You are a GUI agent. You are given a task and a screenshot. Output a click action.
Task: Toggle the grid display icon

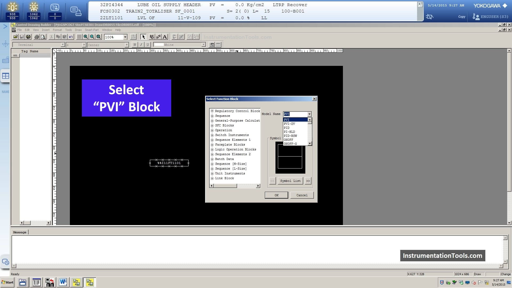pos(79,37)
